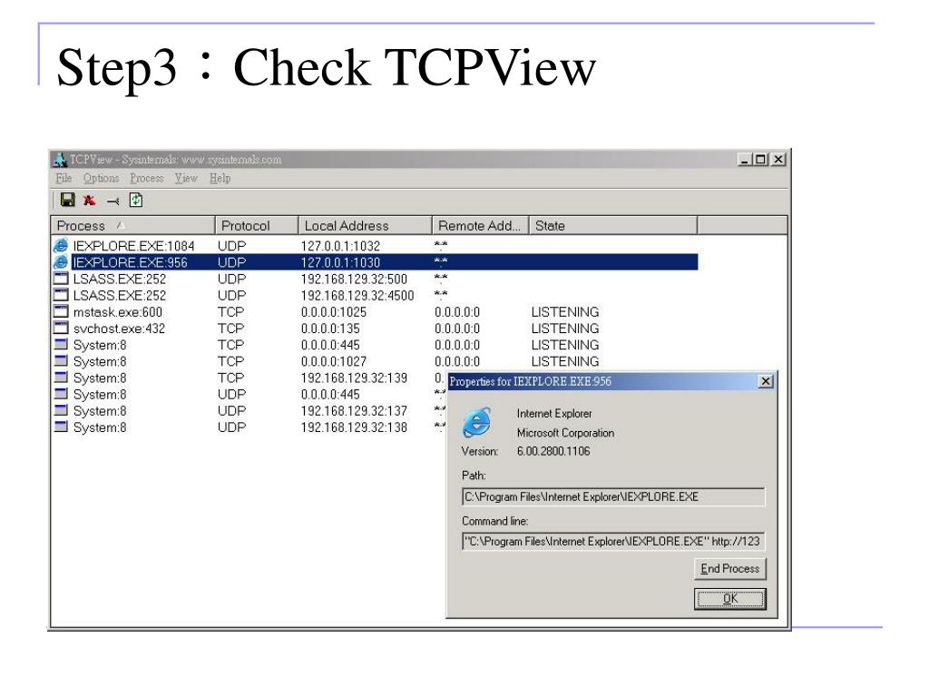Screen dimensions: 929x697
Task: Click the Internet Explorer logo in Properties dialog
Action: click(x=477, y=423)
